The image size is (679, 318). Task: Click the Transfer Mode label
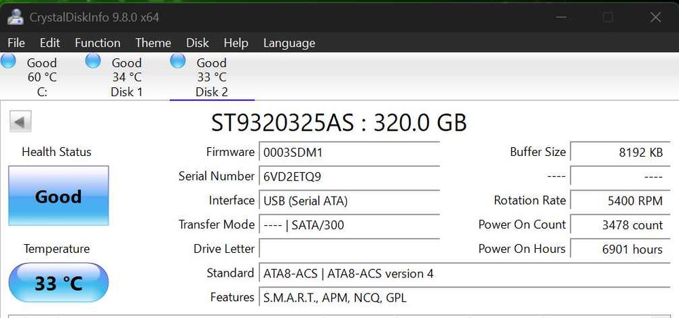click(x=217, y=224)
